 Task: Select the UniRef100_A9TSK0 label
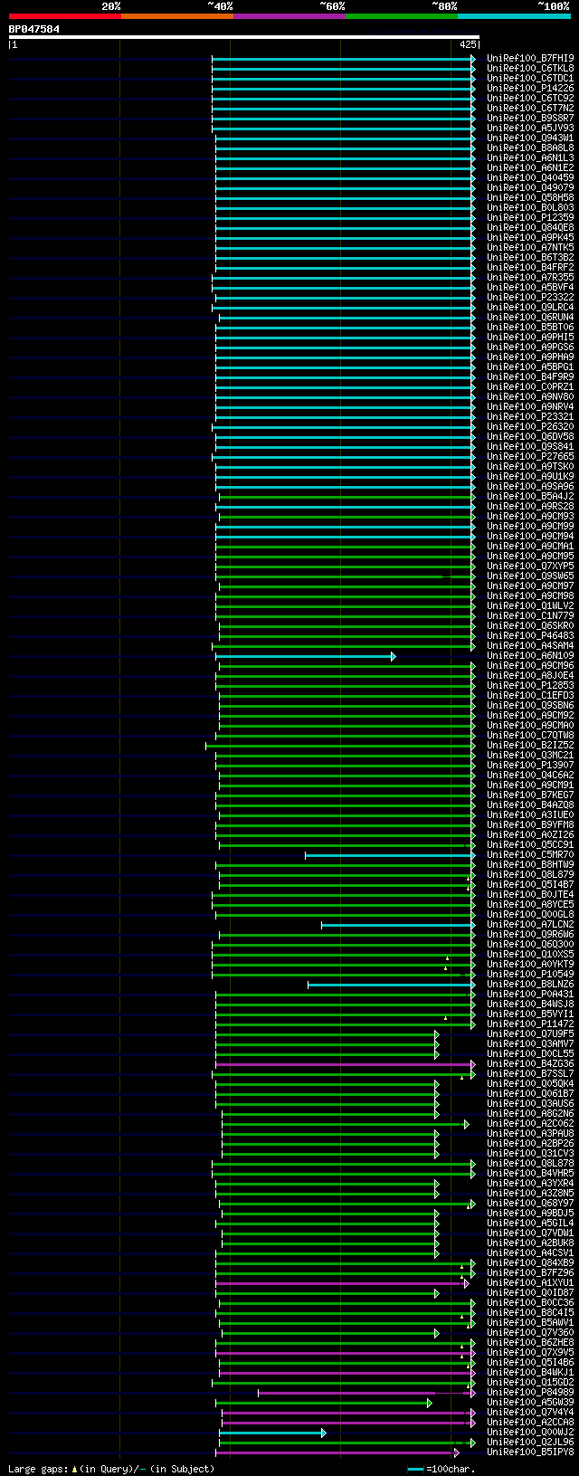(x=530, y=466)
